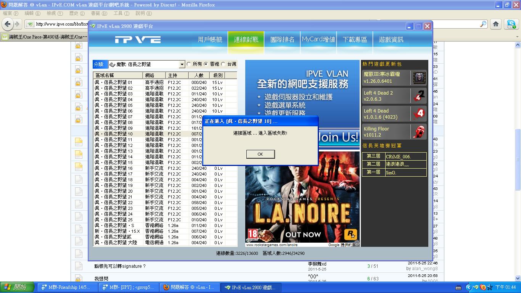Open the Skype toolbar icon in Firefox
Viewport: 521px width, 293px height.
[511, 24]
